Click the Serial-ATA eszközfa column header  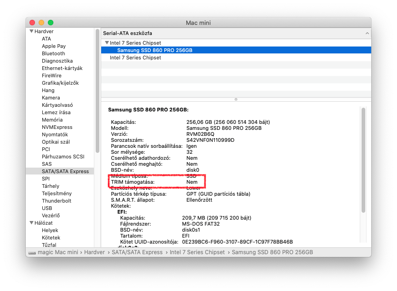pos(236,33)
